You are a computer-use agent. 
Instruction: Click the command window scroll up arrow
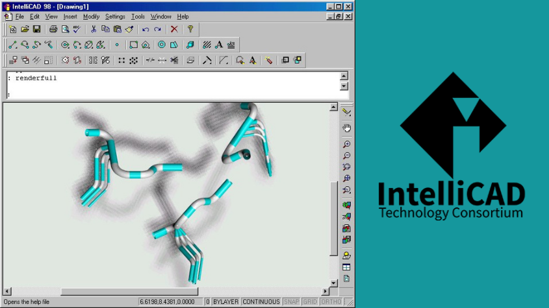[x=344, y=76]
